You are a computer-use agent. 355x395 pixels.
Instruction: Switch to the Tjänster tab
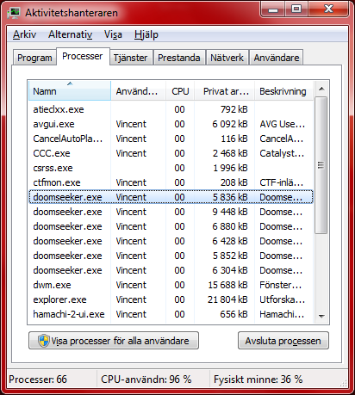[x=130, y=58]
